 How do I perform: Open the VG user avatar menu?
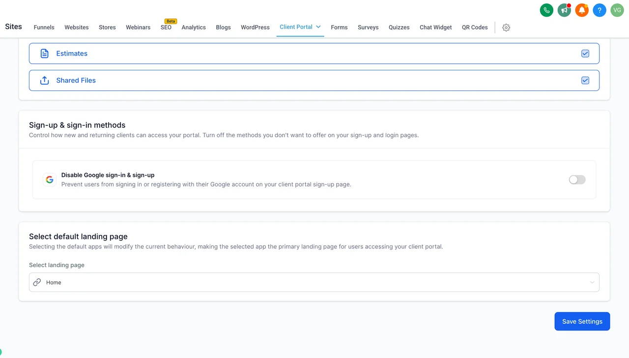(617, 10)
